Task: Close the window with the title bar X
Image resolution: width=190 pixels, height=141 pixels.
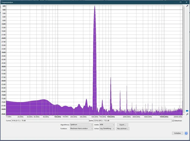Action: pos(187,2)
